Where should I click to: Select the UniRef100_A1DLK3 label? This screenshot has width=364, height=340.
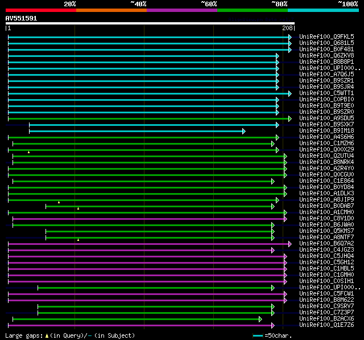click(x=326, y=194)
